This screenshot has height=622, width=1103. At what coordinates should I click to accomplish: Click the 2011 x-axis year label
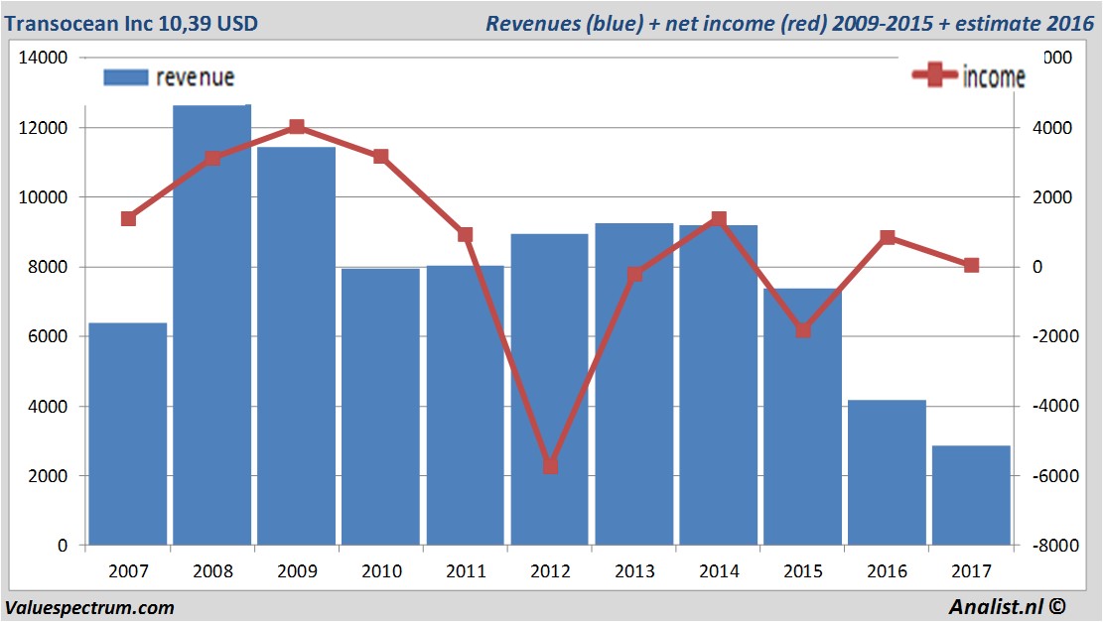tap(466, 570)
